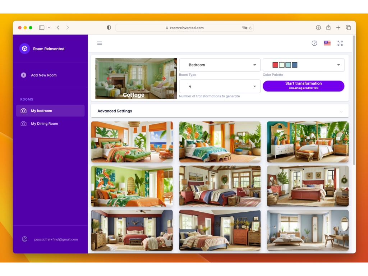
Task: Open the tropical bedroom thumbnail with ocean view
Action: point(132,142)
